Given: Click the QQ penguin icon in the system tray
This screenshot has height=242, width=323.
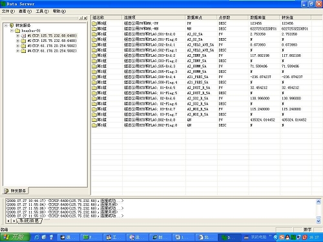Looking at the screenshot, I should click(x=287, y=237).
